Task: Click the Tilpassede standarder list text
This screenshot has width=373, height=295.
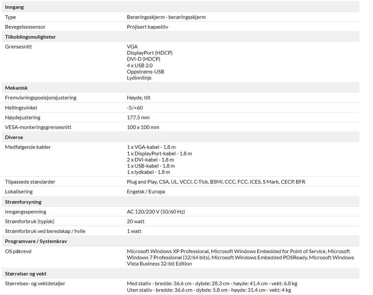Action: tap(216, 182)
